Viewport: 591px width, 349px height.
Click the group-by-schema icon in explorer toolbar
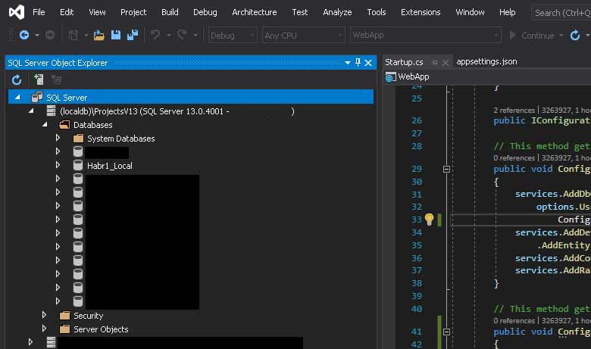(x=57, y=79)
